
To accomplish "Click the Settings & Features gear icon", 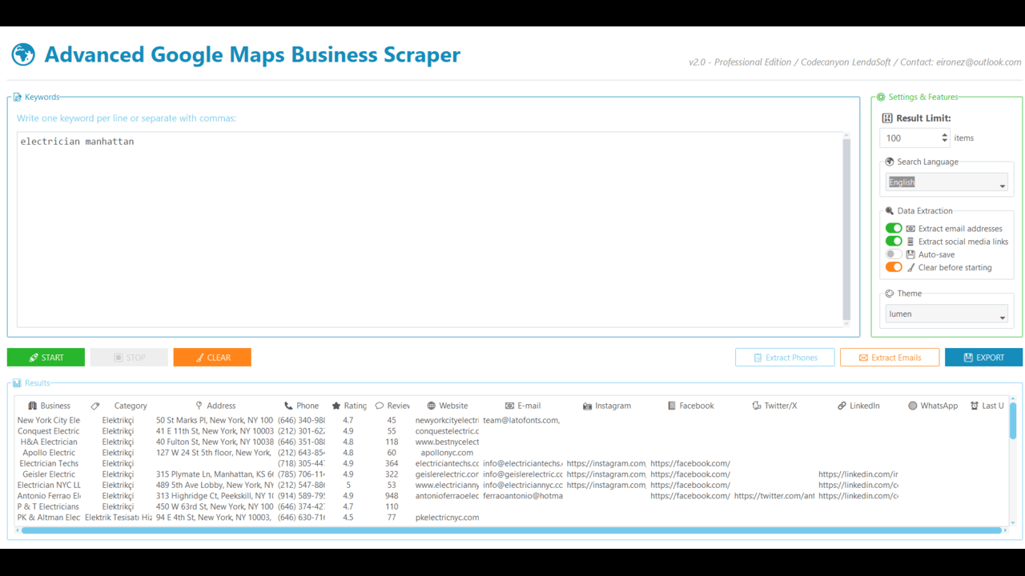I will coord(881,98).
